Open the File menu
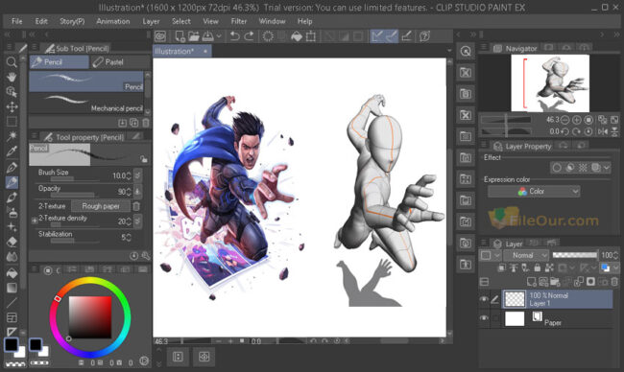Image resolution: width=624 pixels, height=372 pixels. click(16, 21)
